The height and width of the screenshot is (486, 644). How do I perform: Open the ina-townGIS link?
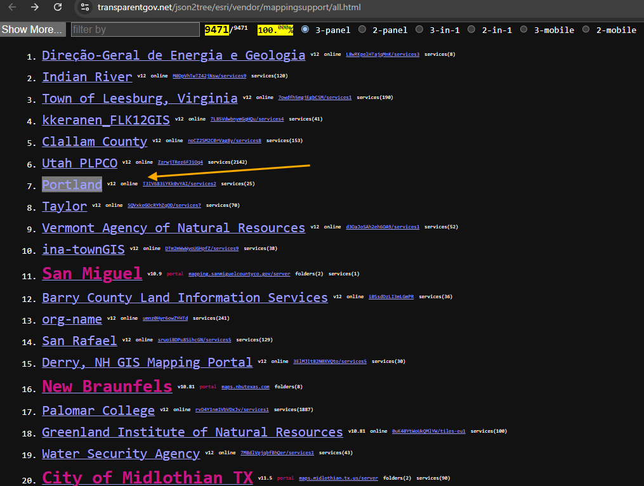(83, 249)
